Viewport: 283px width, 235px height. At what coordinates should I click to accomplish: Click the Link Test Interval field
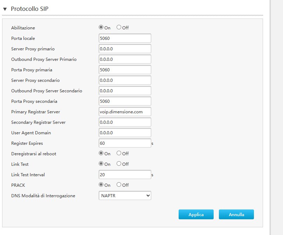pos(125,175)
